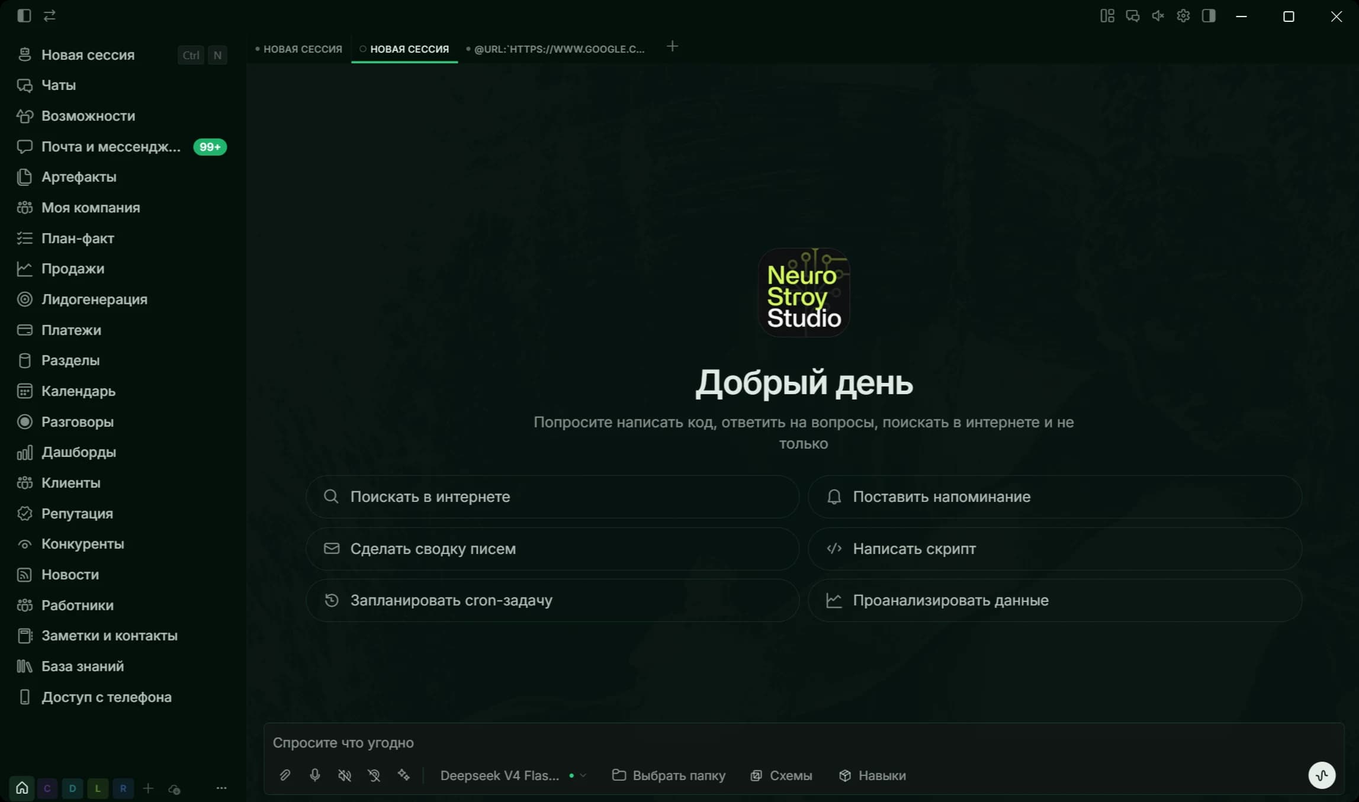
Task: Click the cloud status icon at bottom left
Action: (x=174, y=789)
